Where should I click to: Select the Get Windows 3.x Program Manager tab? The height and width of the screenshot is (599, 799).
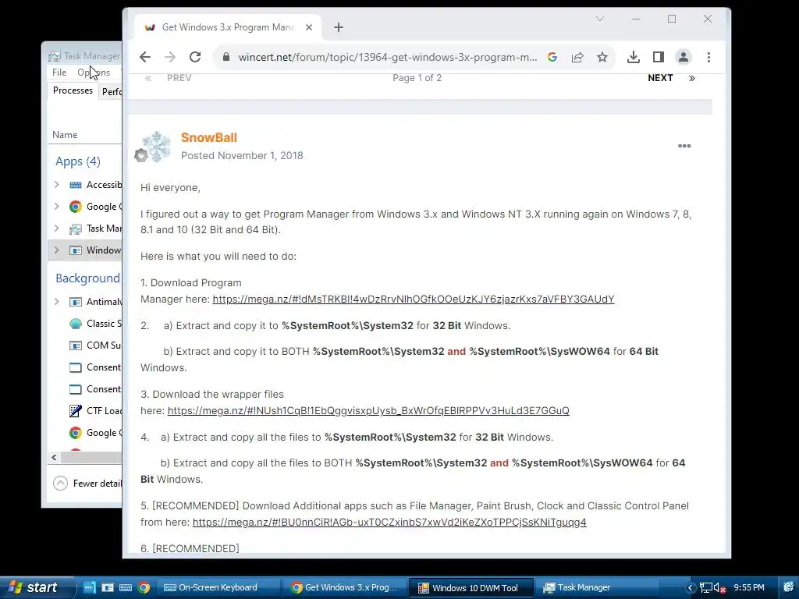coord(227,27)
